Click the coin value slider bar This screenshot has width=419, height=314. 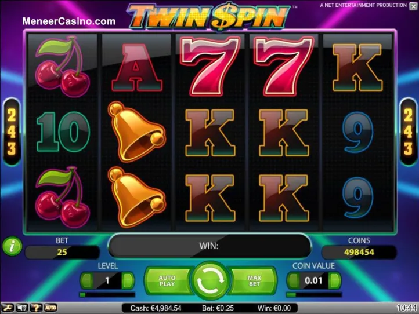coord(314,294)
